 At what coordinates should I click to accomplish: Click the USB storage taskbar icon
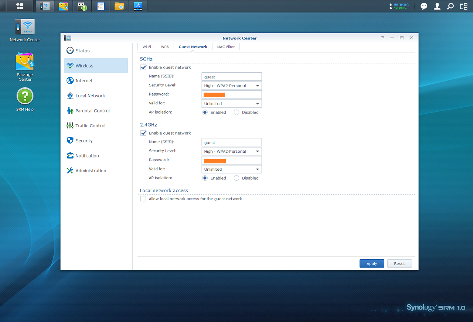82,6
